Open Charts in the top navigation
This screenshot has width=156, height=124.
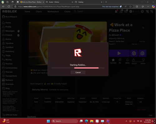click(39, 11)
